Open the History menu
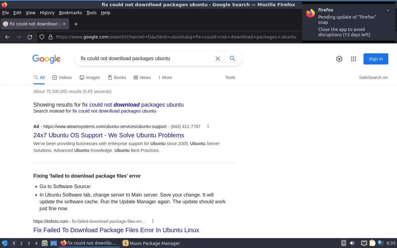Viewport: 397px width, 248px height. click(x=47, y=13)
